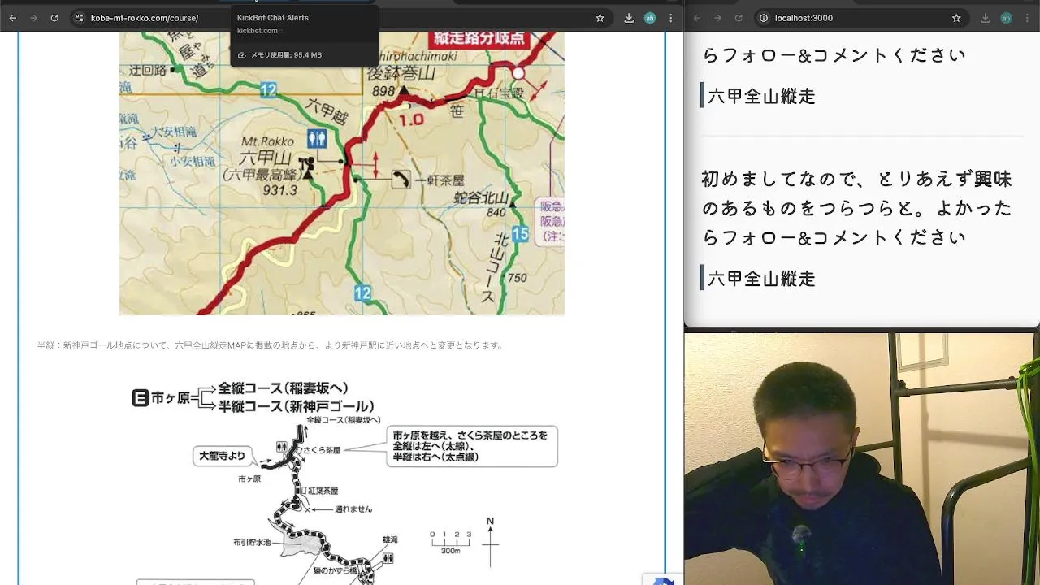Viewport: 1040px width, 585px height.
Task: Click the telephone icon near 一軒茶屋 on map
Action: (401, 179)
